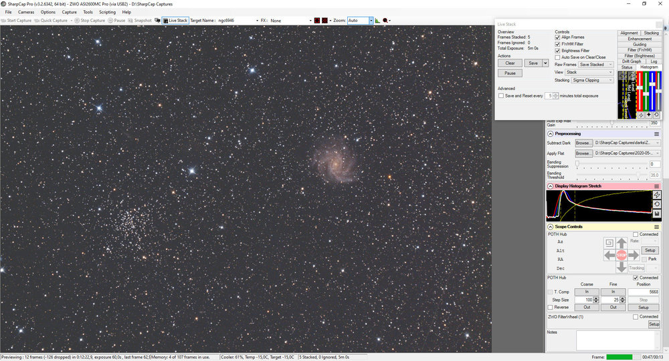Click the reset icon under Live Stack histogram sliders

tap(656, 115)
